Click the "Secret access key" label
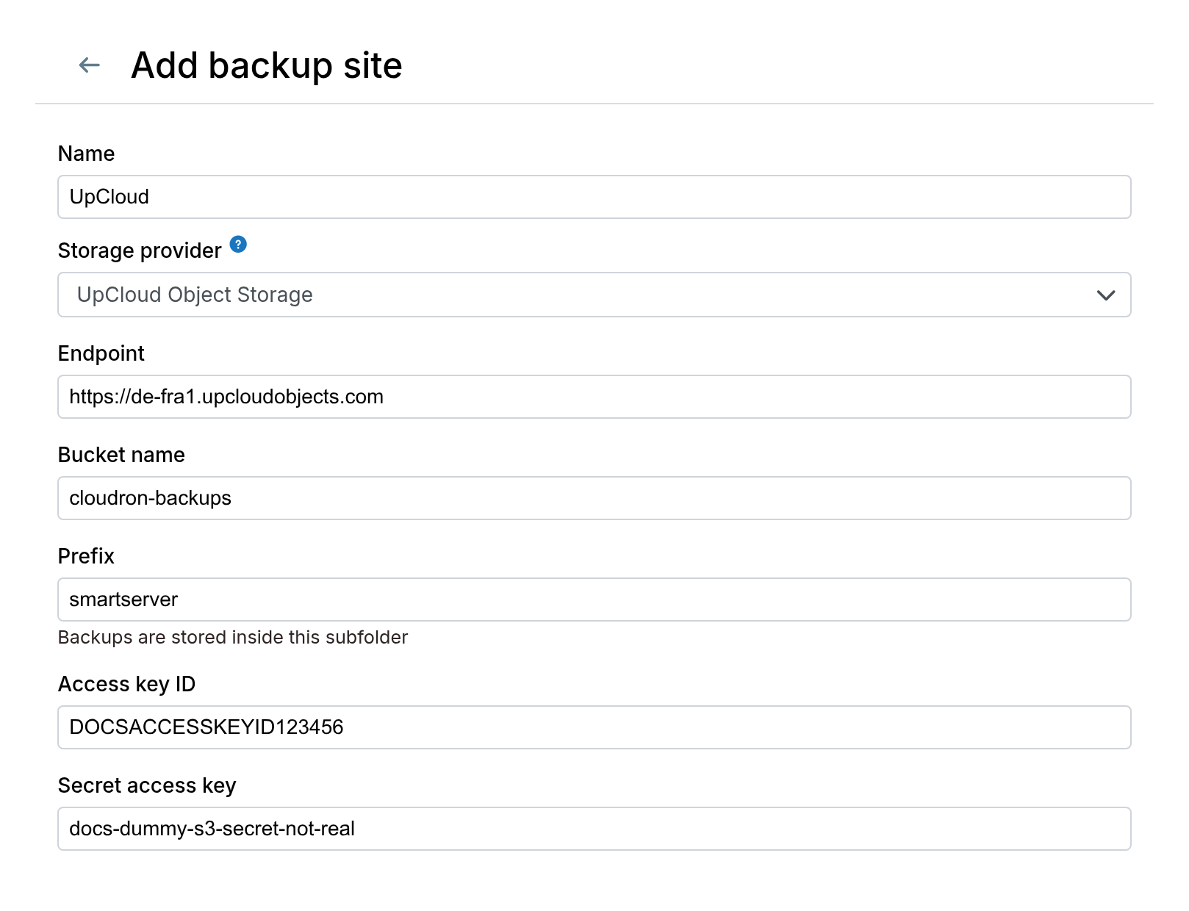Viewport: 1189px width, 911px height. pyautogui.click(x=147, y=785)
